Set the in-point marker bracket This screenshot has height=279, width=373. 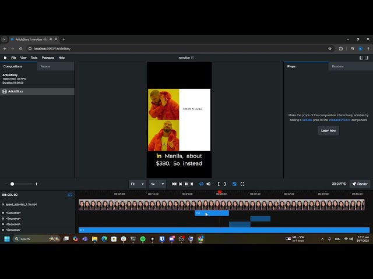[219, 184]
